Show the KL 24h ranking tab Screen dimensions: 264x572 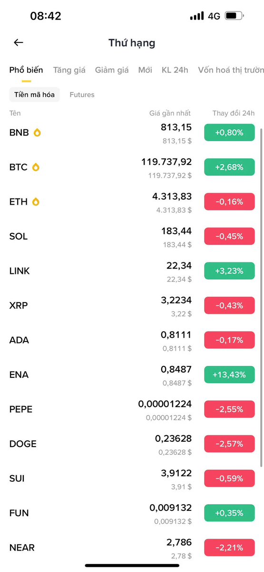(x=175, y=70)
